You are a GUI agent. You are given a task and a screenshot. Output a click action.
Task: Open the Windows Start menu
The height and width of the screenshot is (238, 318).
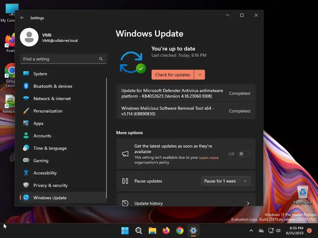[x=125, y=231]
